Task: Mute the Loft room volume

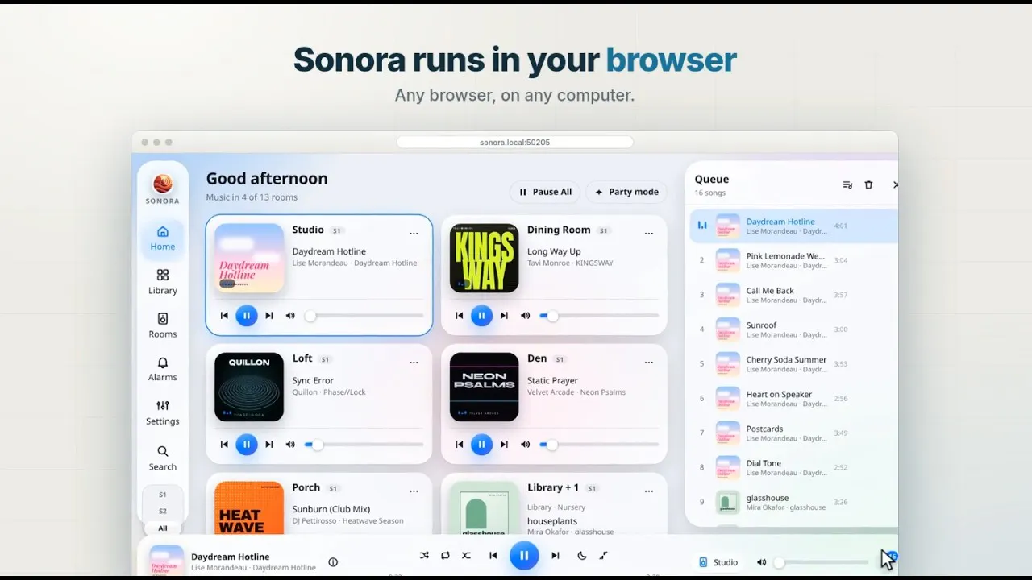Action: tap(290, 445)
